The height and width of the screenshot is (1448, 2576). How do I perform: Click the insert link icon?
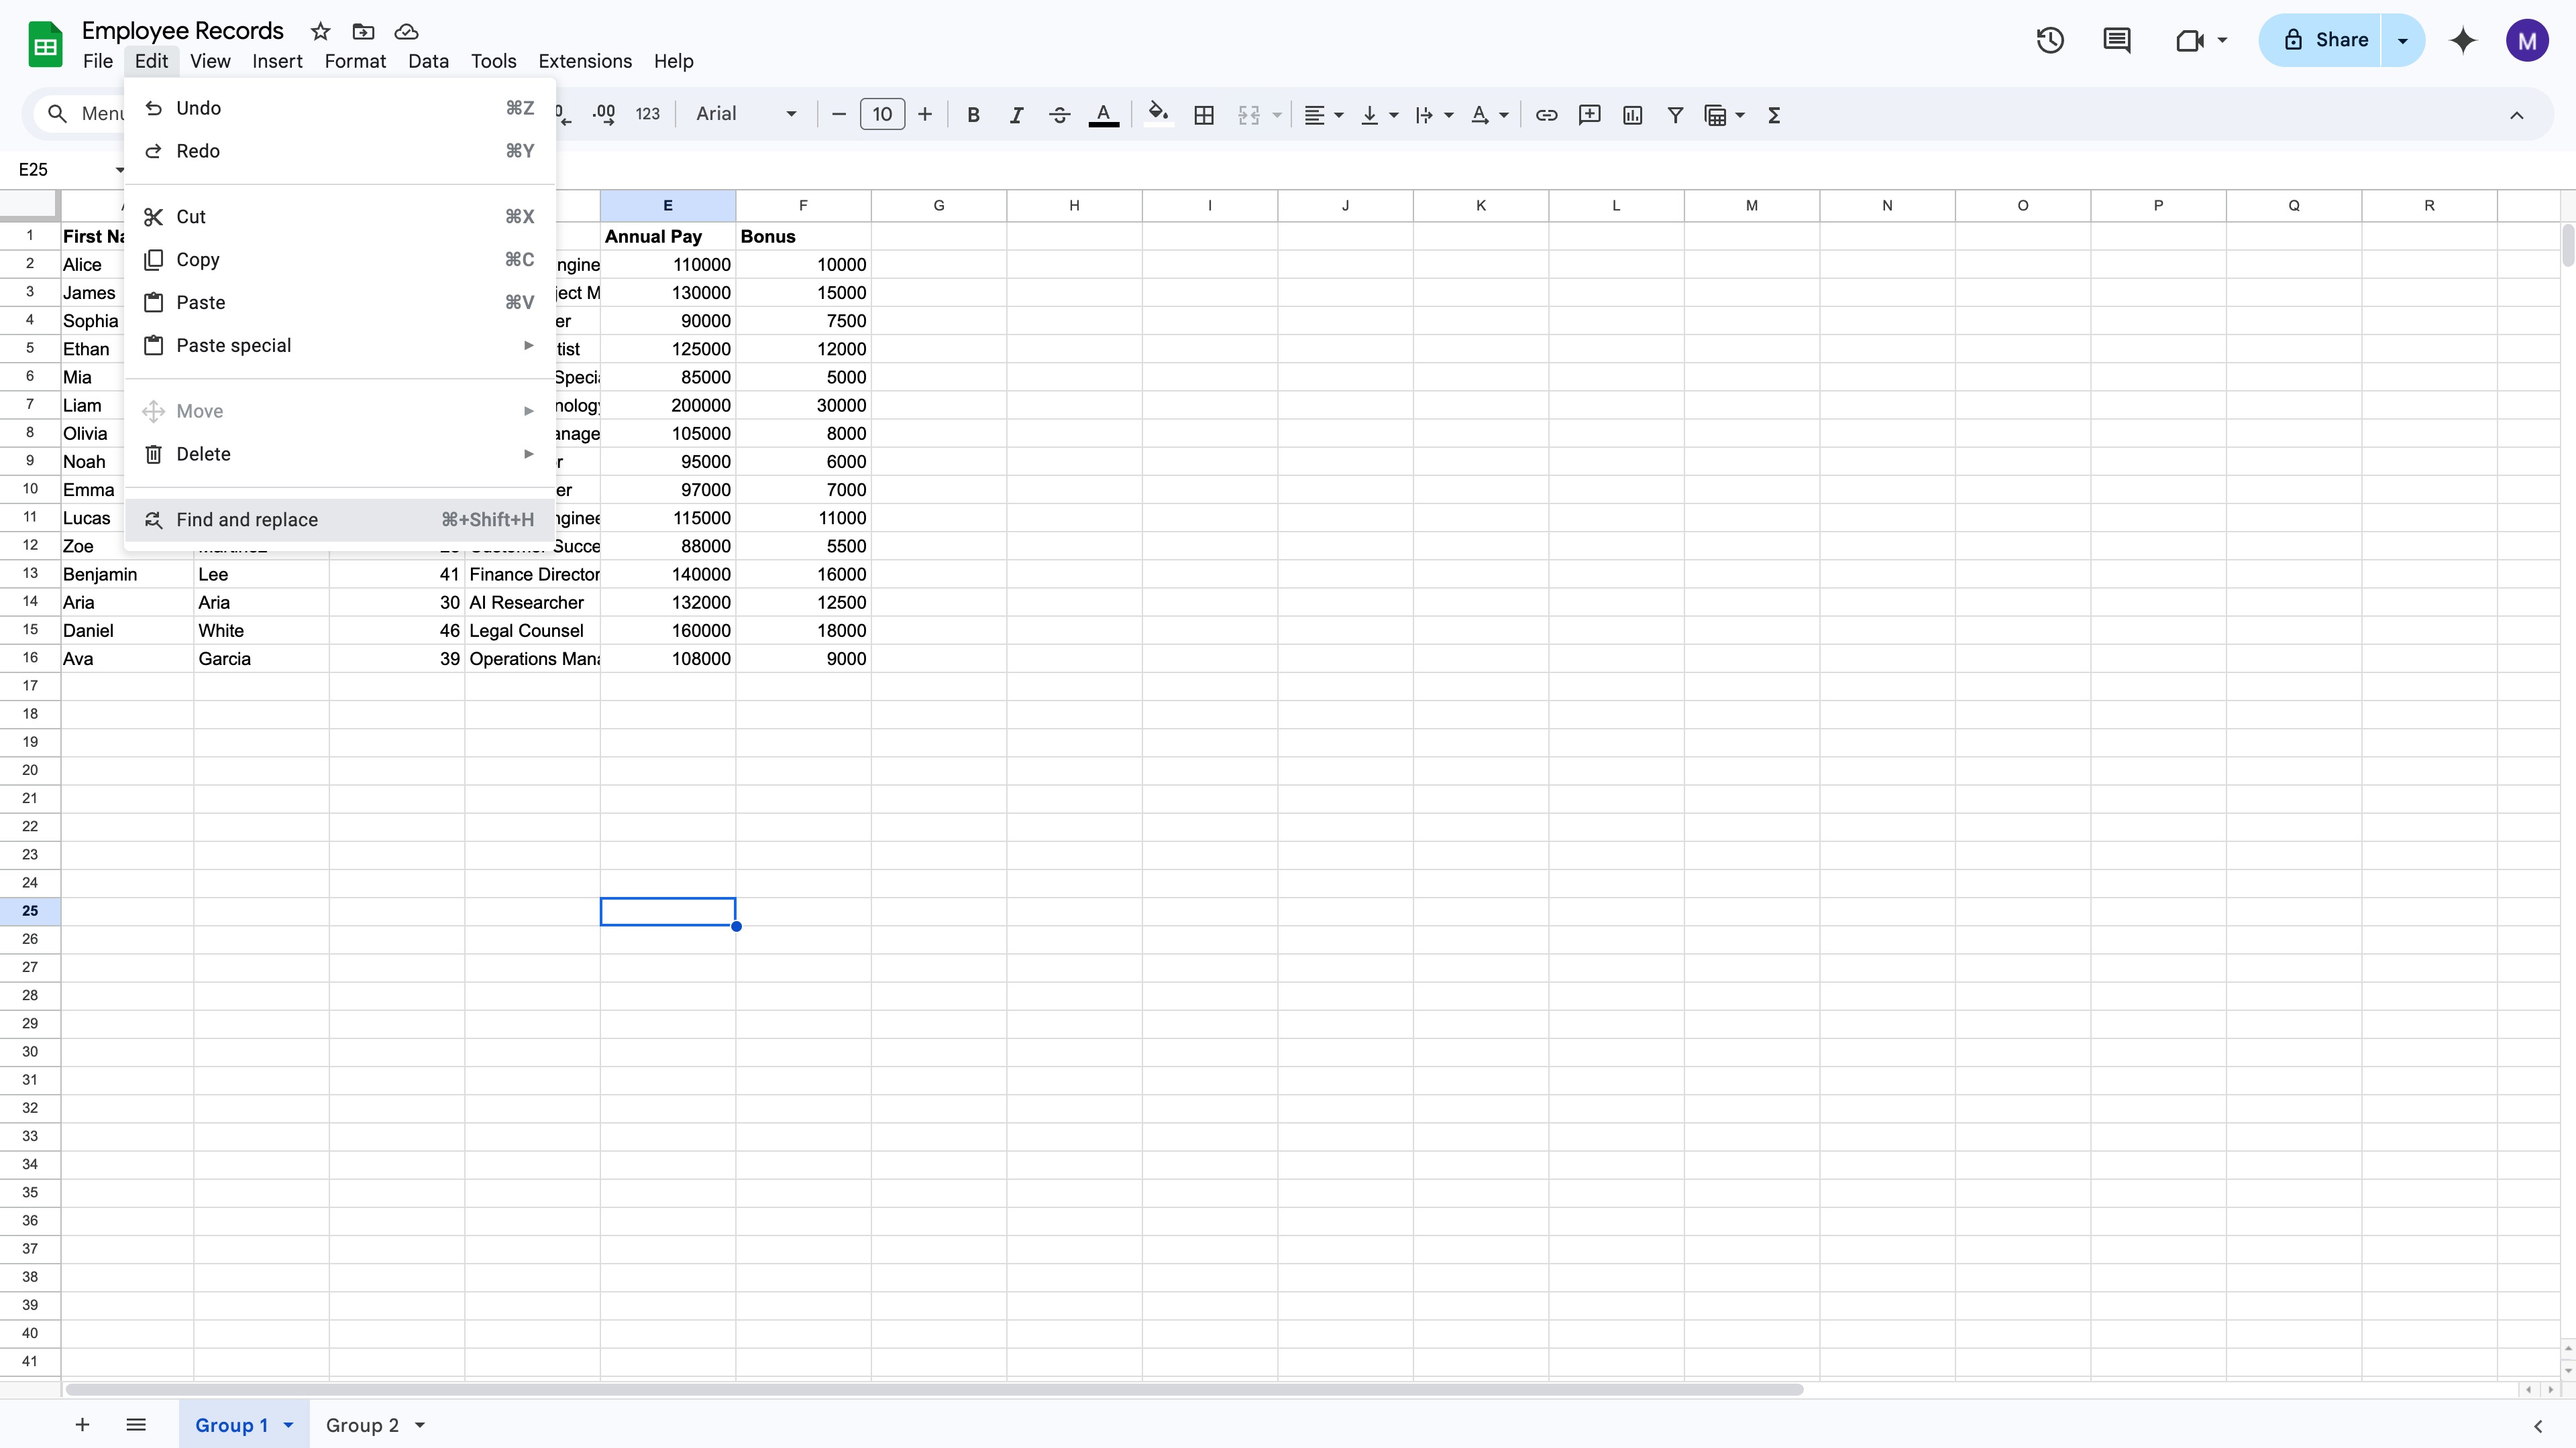pyautogui.click(x=1546, y=115)
